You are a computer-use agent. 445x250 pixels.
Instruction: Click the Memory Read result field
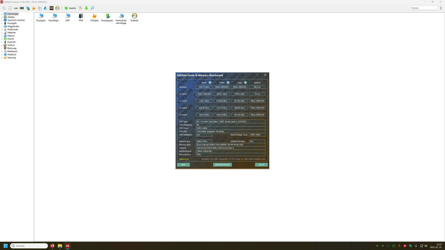click(204, 87)
